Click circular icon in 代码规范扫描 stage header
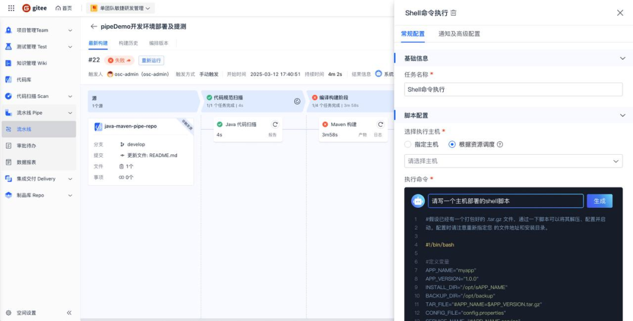The height and width of the screenshot is (321, 633). click(x=297, y=101)
